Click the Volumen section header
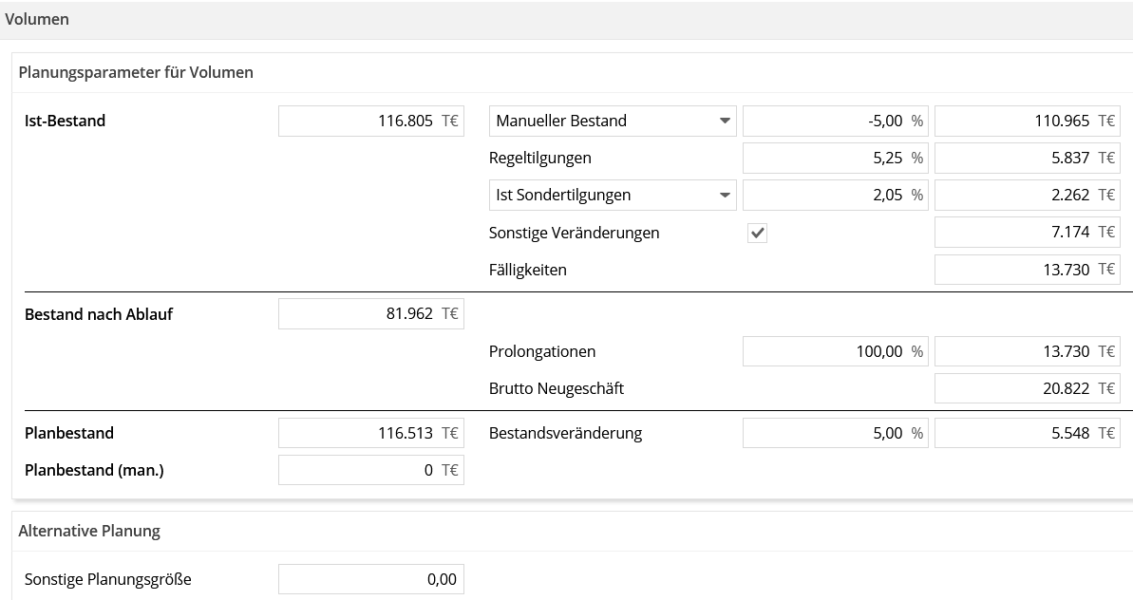The width and height of the screenshot is (1133, 600). point(566,20)
